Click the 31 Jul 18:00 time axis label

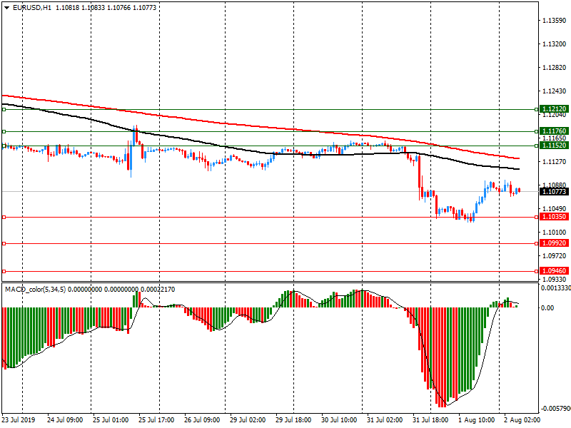pyautogui.click(x=430, y=420)
